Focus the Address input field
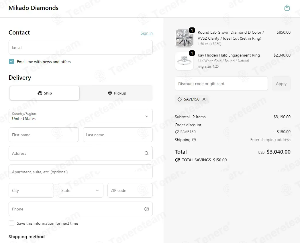Image resolution: width=300 pixels, height=243 pixels. coord(81,153)
